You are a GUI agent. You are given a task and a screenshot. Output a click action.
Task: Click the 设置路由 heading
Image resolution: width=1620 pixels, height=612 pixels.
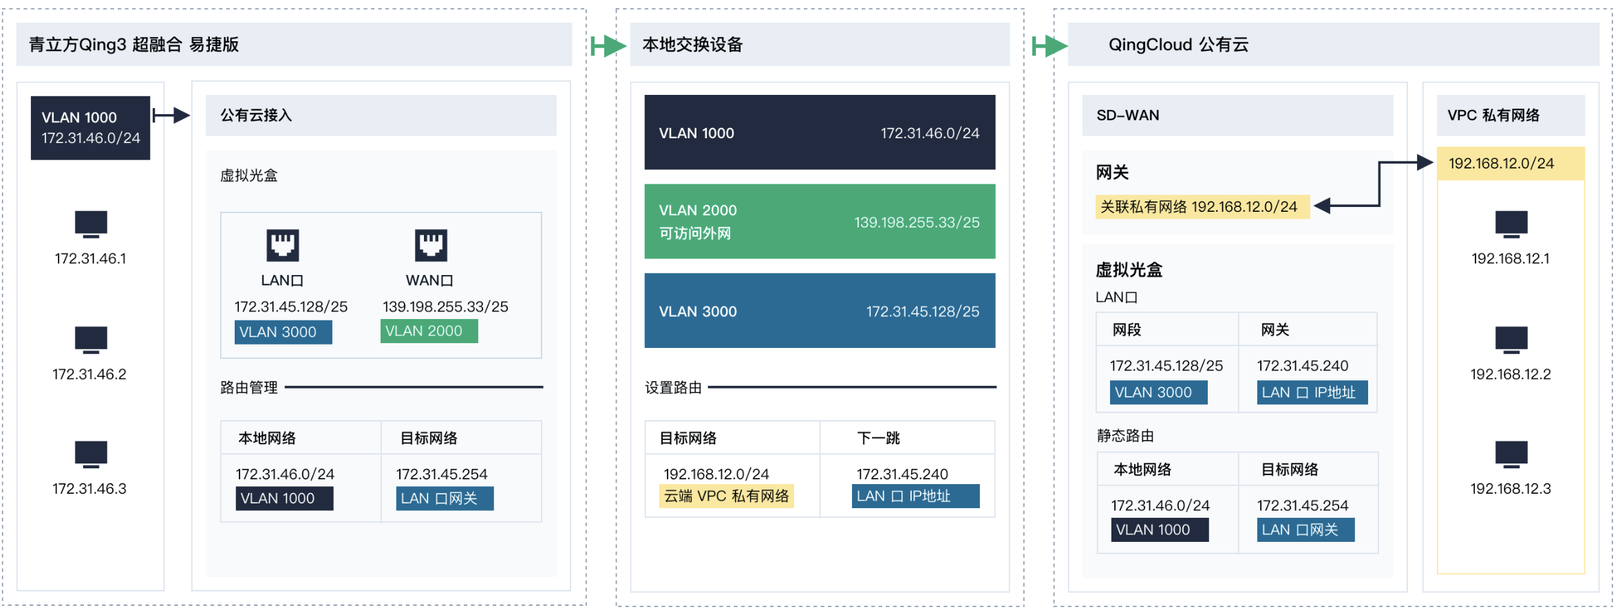[673, 387]
